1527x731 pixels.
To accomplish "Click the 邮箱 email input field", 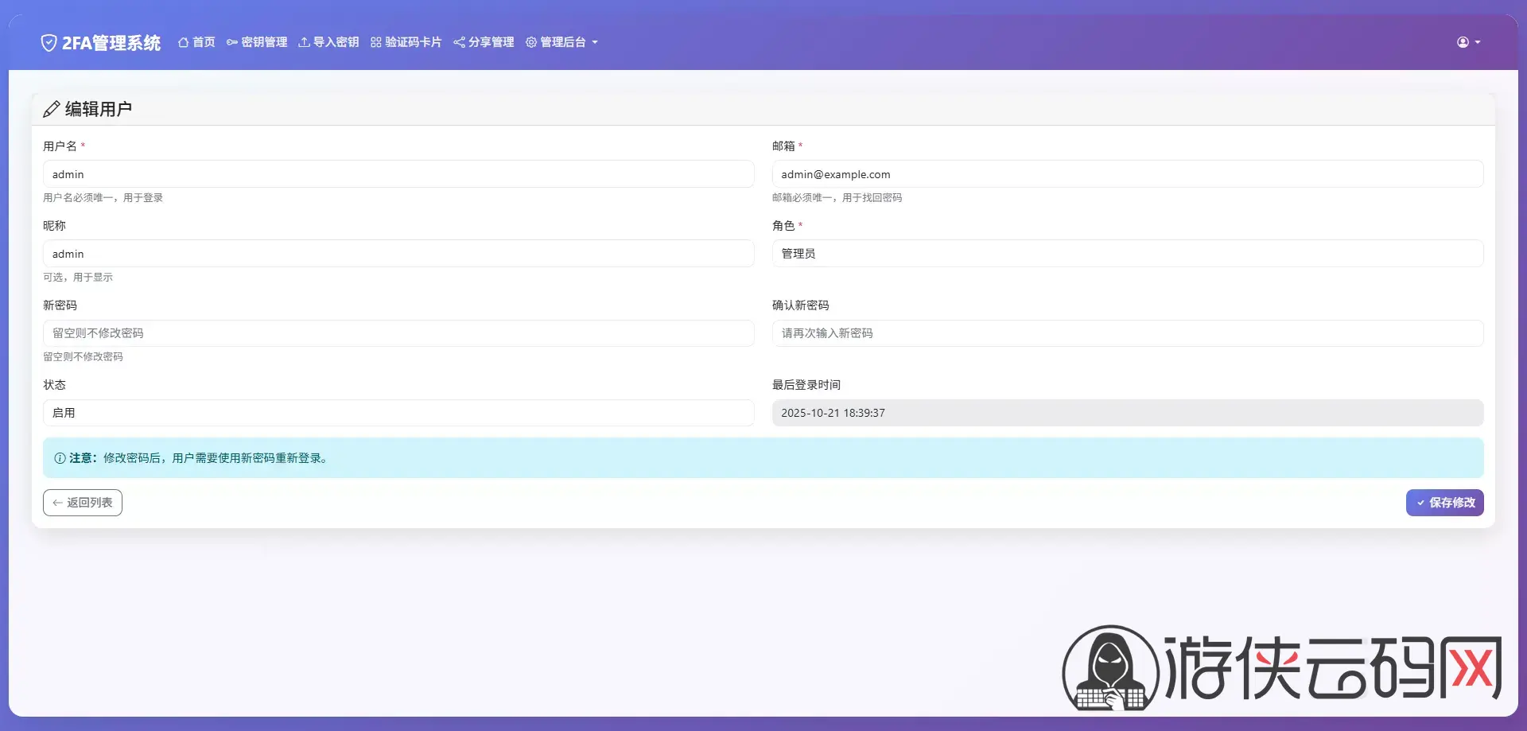I will (x=1127, y=174).
